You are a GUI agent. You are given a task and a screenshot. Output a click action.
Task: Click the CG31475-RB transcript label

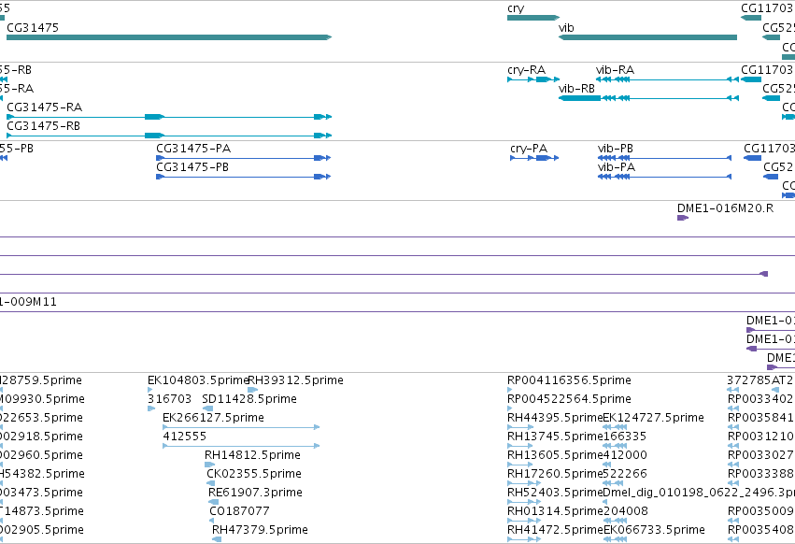[44, 126]
